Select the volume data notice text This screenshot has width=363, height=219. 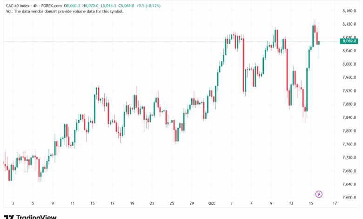point(65,11)
